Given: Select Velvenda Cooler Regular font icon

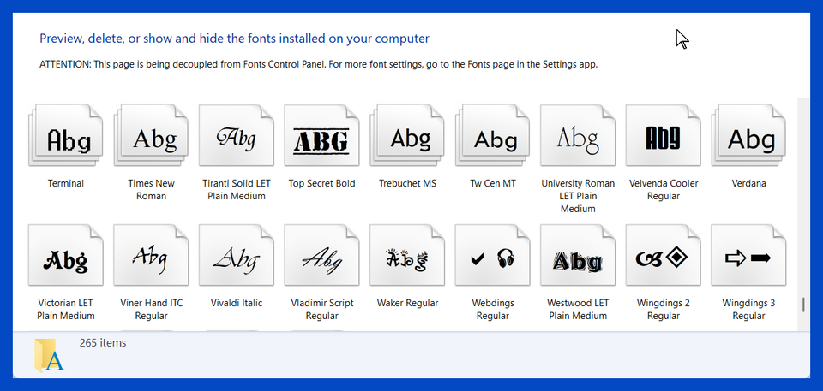Looking at the screenshot, I should [x=663, y=137].
